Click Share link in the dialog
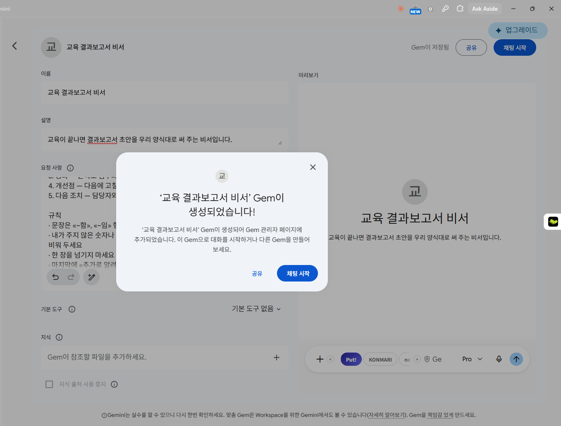The width and height of the screenshot is (561, 426). coord(257,273)
